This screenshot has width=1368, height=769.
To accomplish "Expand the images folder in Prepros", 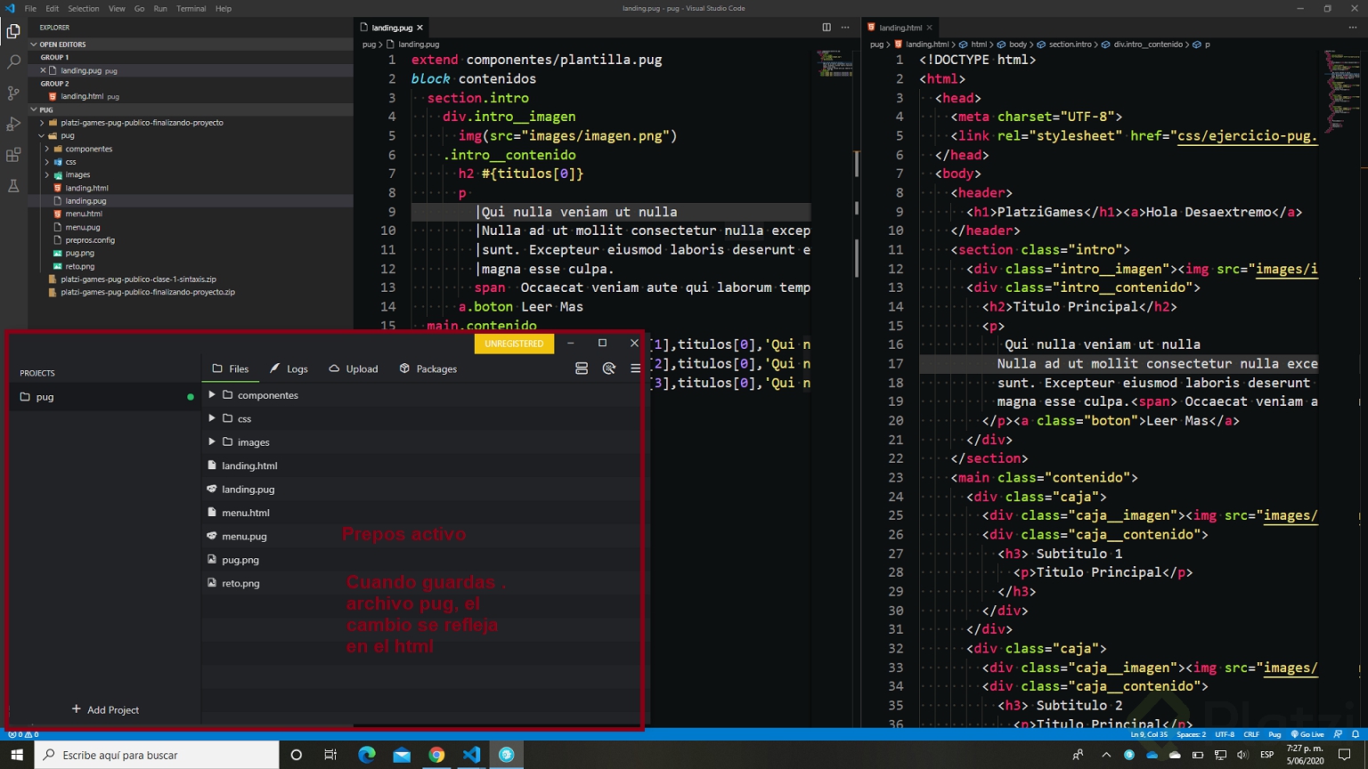I will click(x=212, y=441).
